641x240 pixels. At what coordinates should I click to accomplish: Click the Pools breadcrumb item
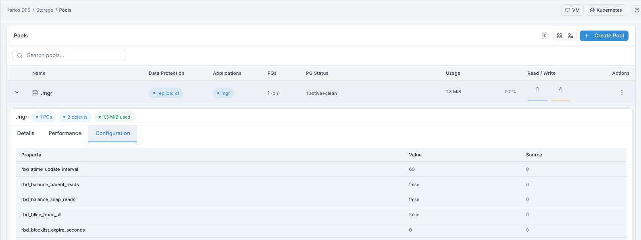tap(65, 10)
